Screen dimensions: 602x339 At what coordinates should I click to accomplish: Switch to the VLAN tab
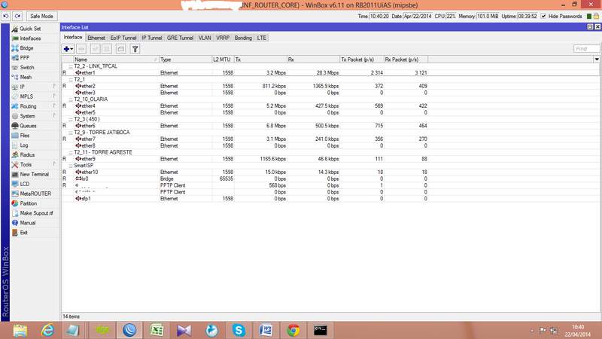pyautogui.click(x=205, y=38)
